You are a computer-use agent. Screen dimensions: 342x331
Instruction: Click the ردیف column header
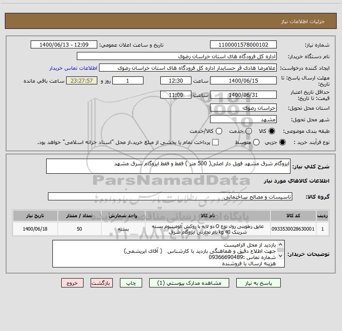coord(322,216)
